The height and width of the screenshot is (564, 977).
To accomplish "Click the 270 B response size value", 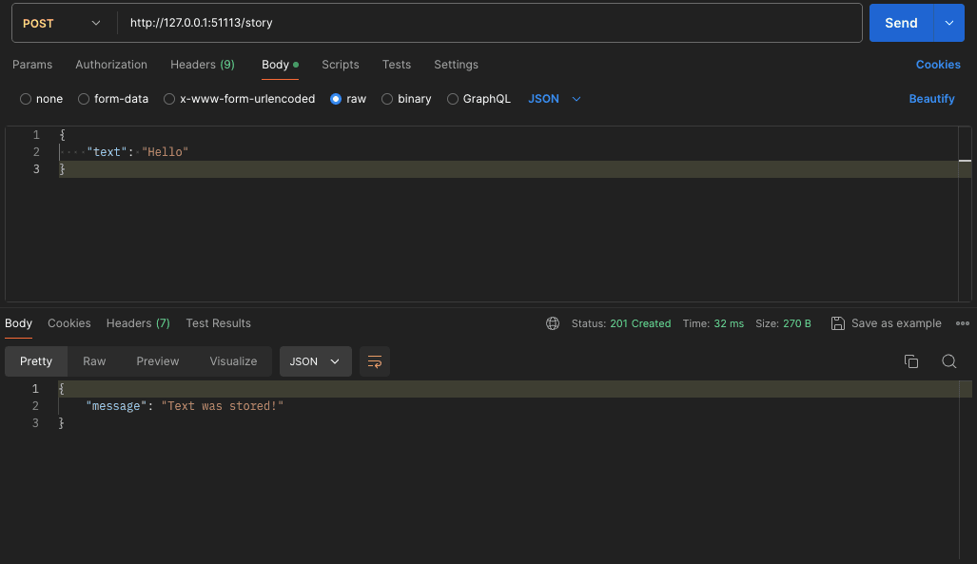I will [797, 323].
